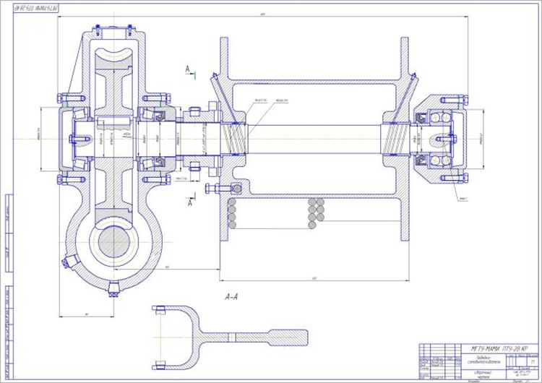The height and width of the screenshot is (383, 542).
Task: Select the rope clamp bolt below drum hub
Action: pyautogui.click(x=223, y=189)
